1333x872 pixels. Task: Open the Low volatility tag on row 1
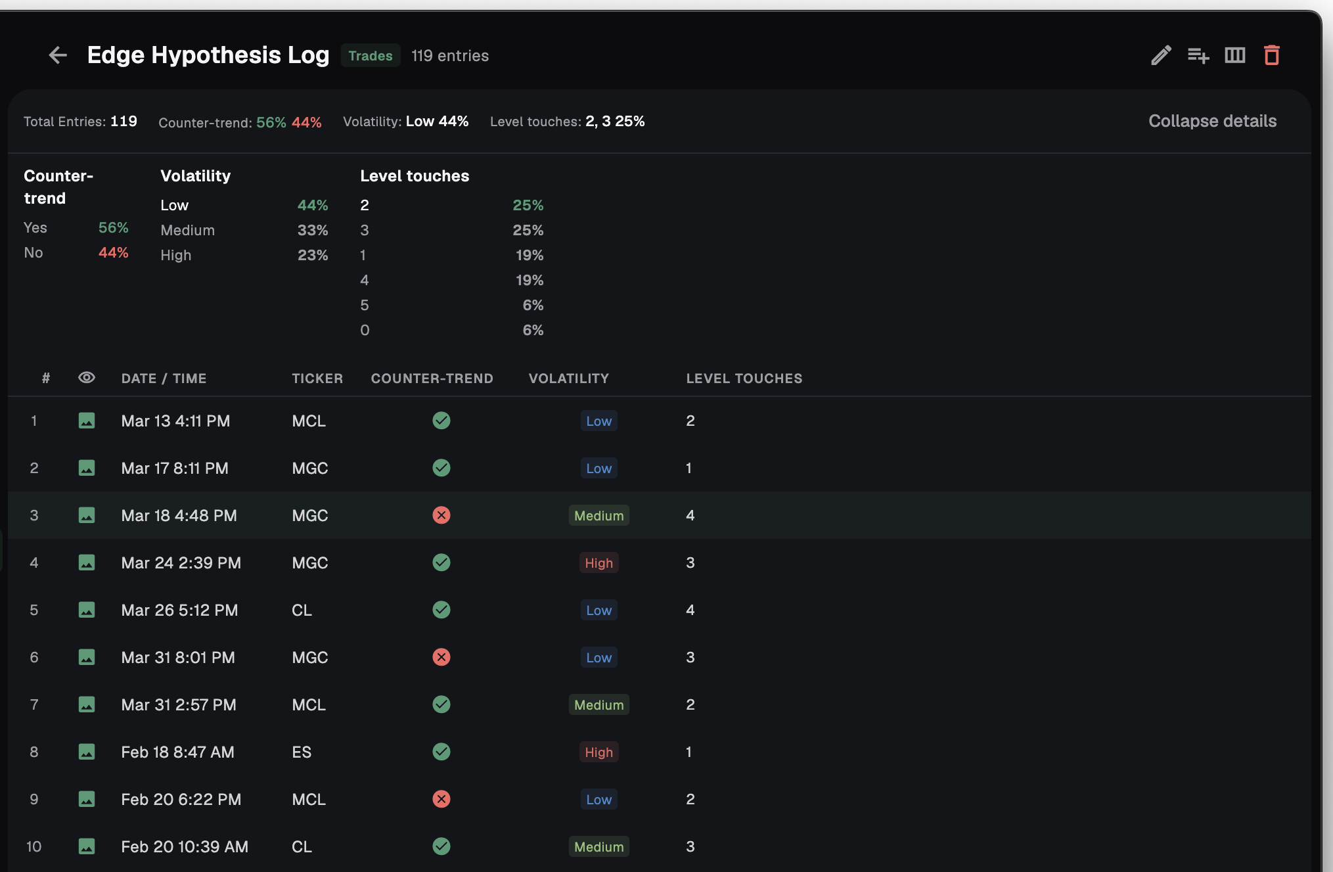click(599, 421)
